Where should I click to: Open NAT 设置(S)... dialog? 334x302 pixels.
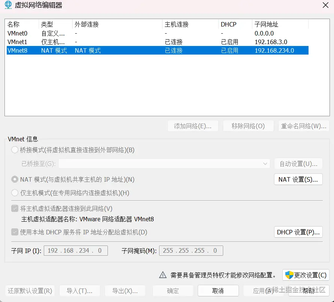point(298,179)
